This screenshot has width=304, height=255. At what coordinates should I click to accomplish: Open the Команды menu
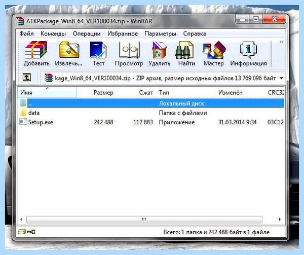point(53,34)
